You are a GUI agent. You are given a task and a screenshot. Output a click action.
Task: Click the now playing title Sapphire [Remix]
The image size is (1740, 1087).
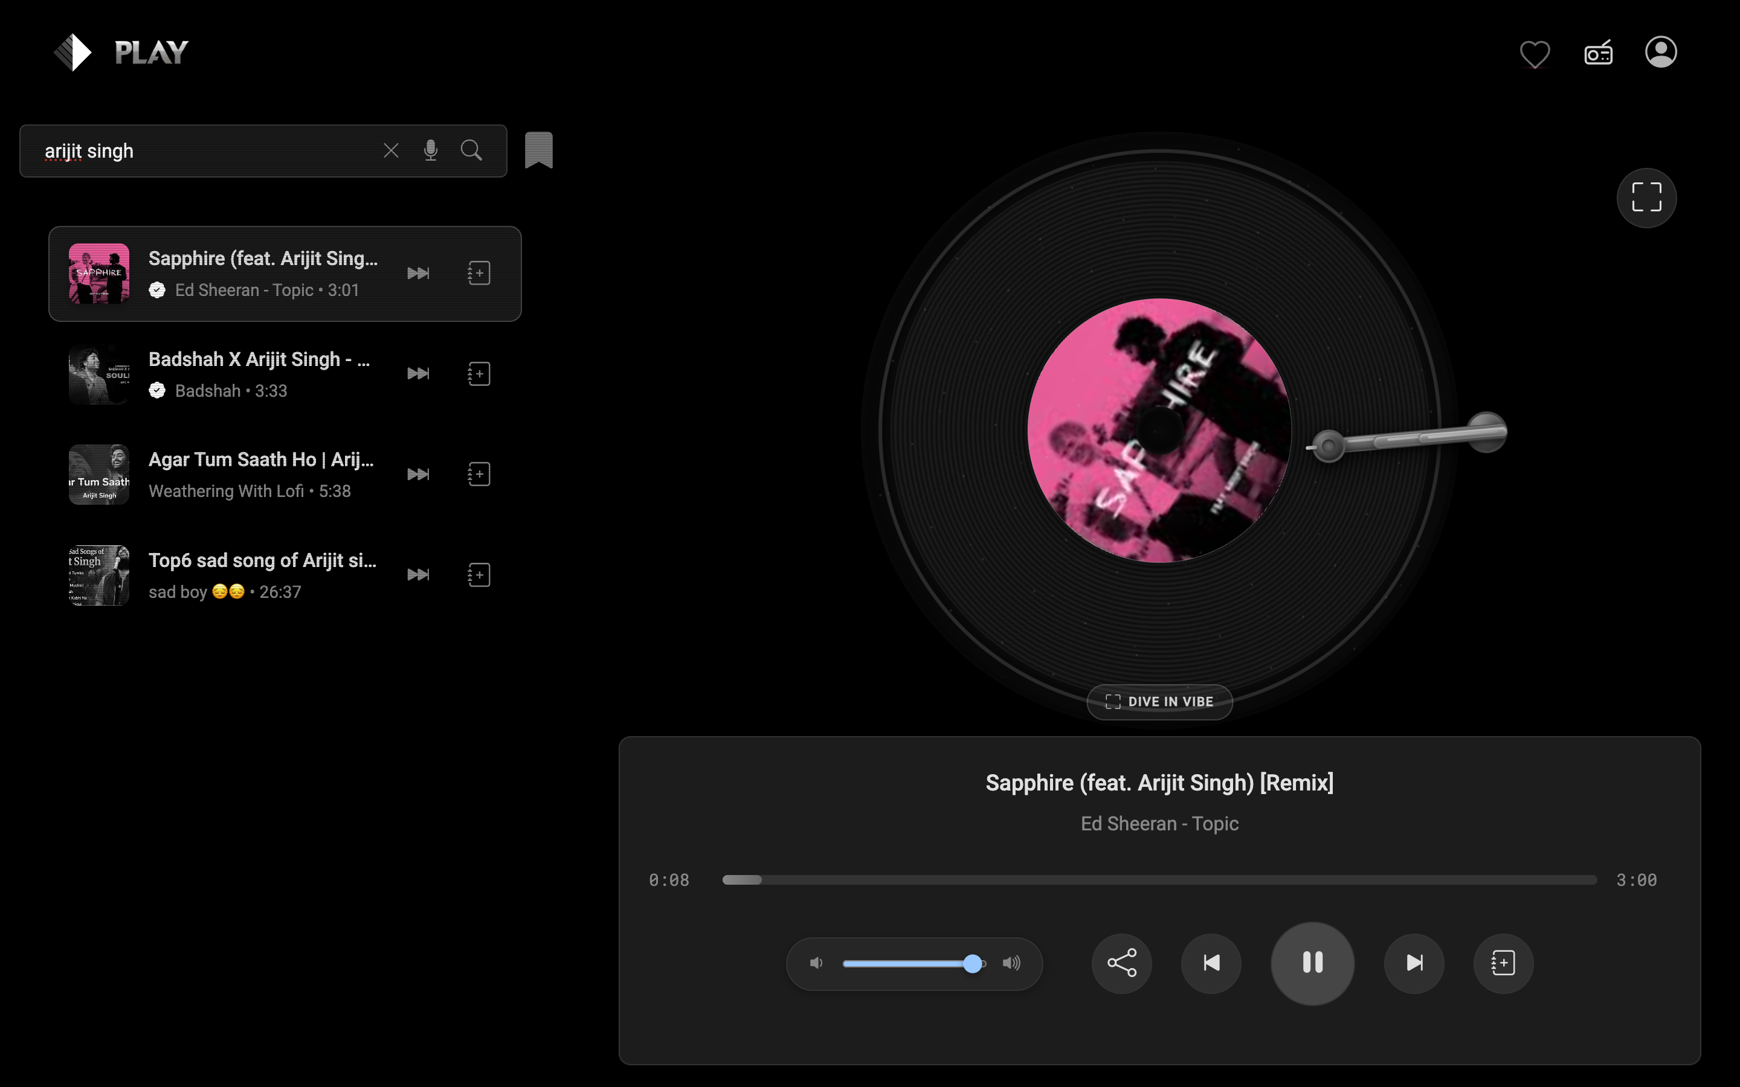pos(1159,783)
